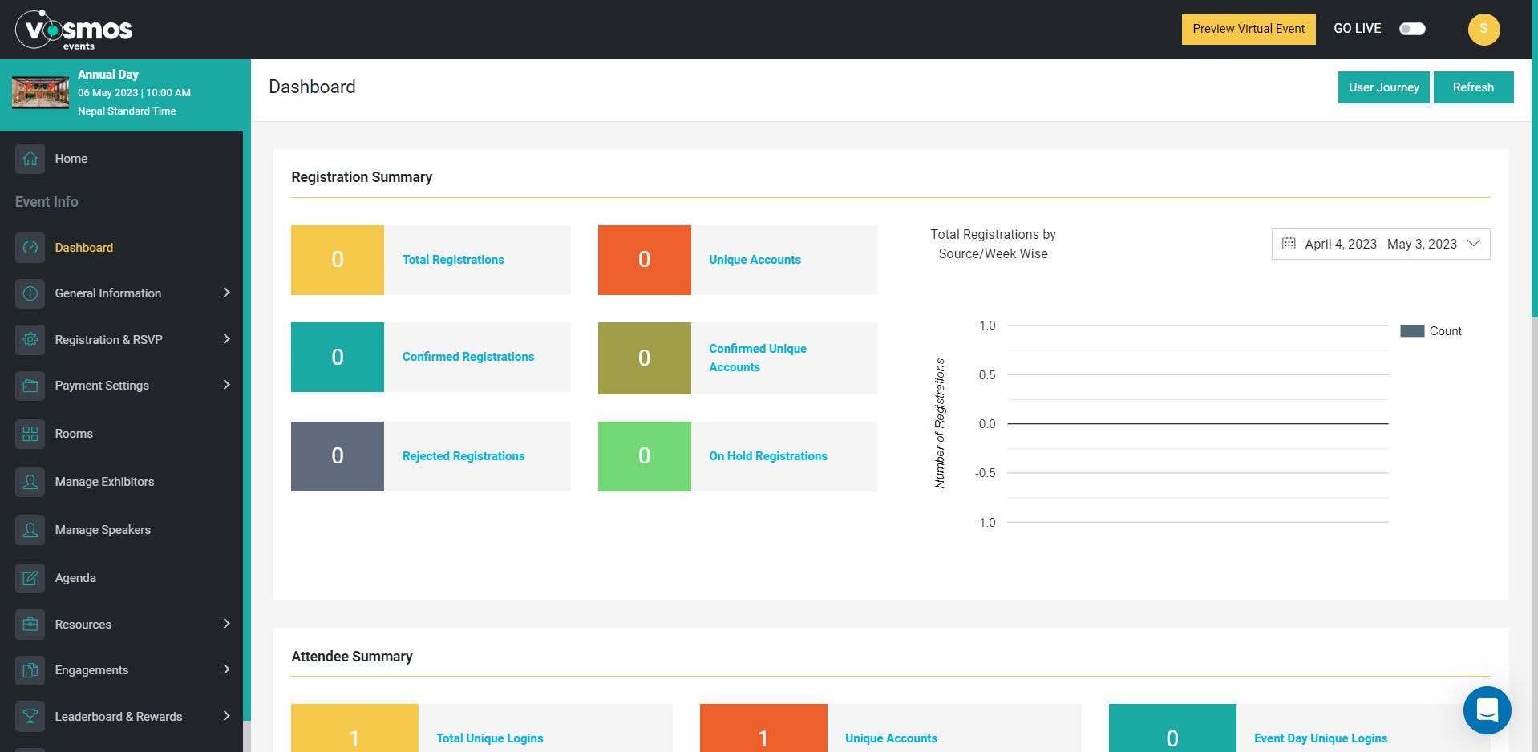Click the Manage Exhibitors person icon

(x=30, y=482)
